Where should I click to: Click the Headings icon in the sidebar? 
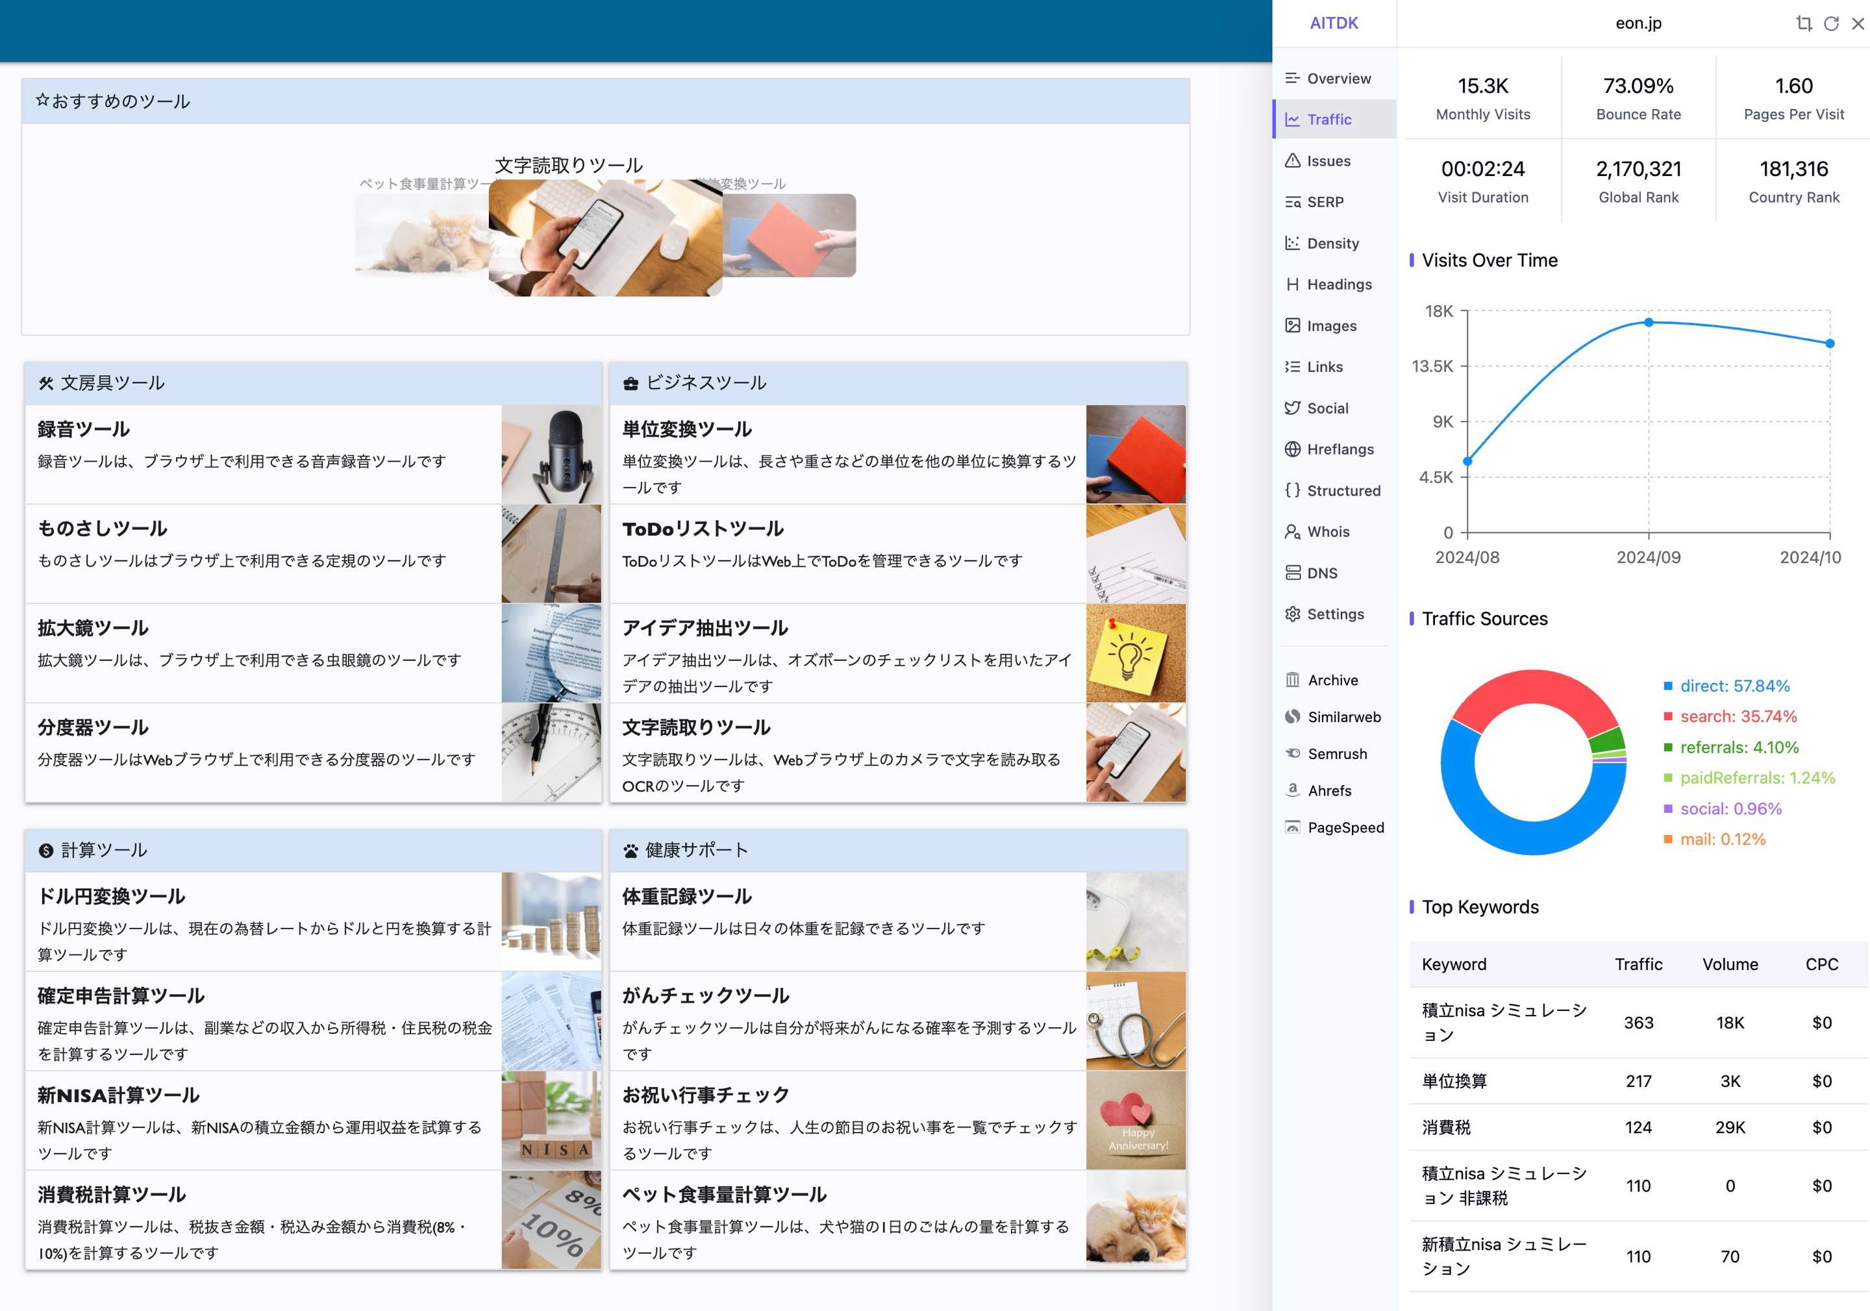tap(1293, 284)
